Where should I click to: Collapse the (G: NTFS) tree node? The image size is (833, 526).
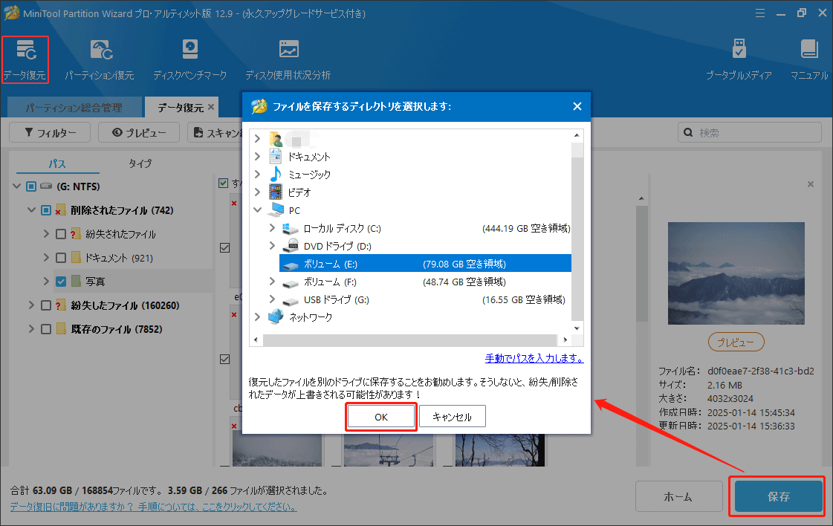click(16, 186)
